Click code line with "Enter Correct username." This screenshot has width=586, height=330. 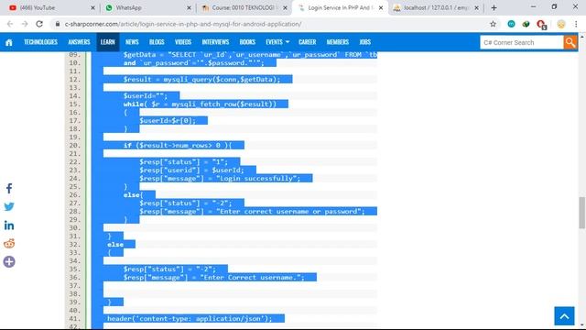point(213,277)
